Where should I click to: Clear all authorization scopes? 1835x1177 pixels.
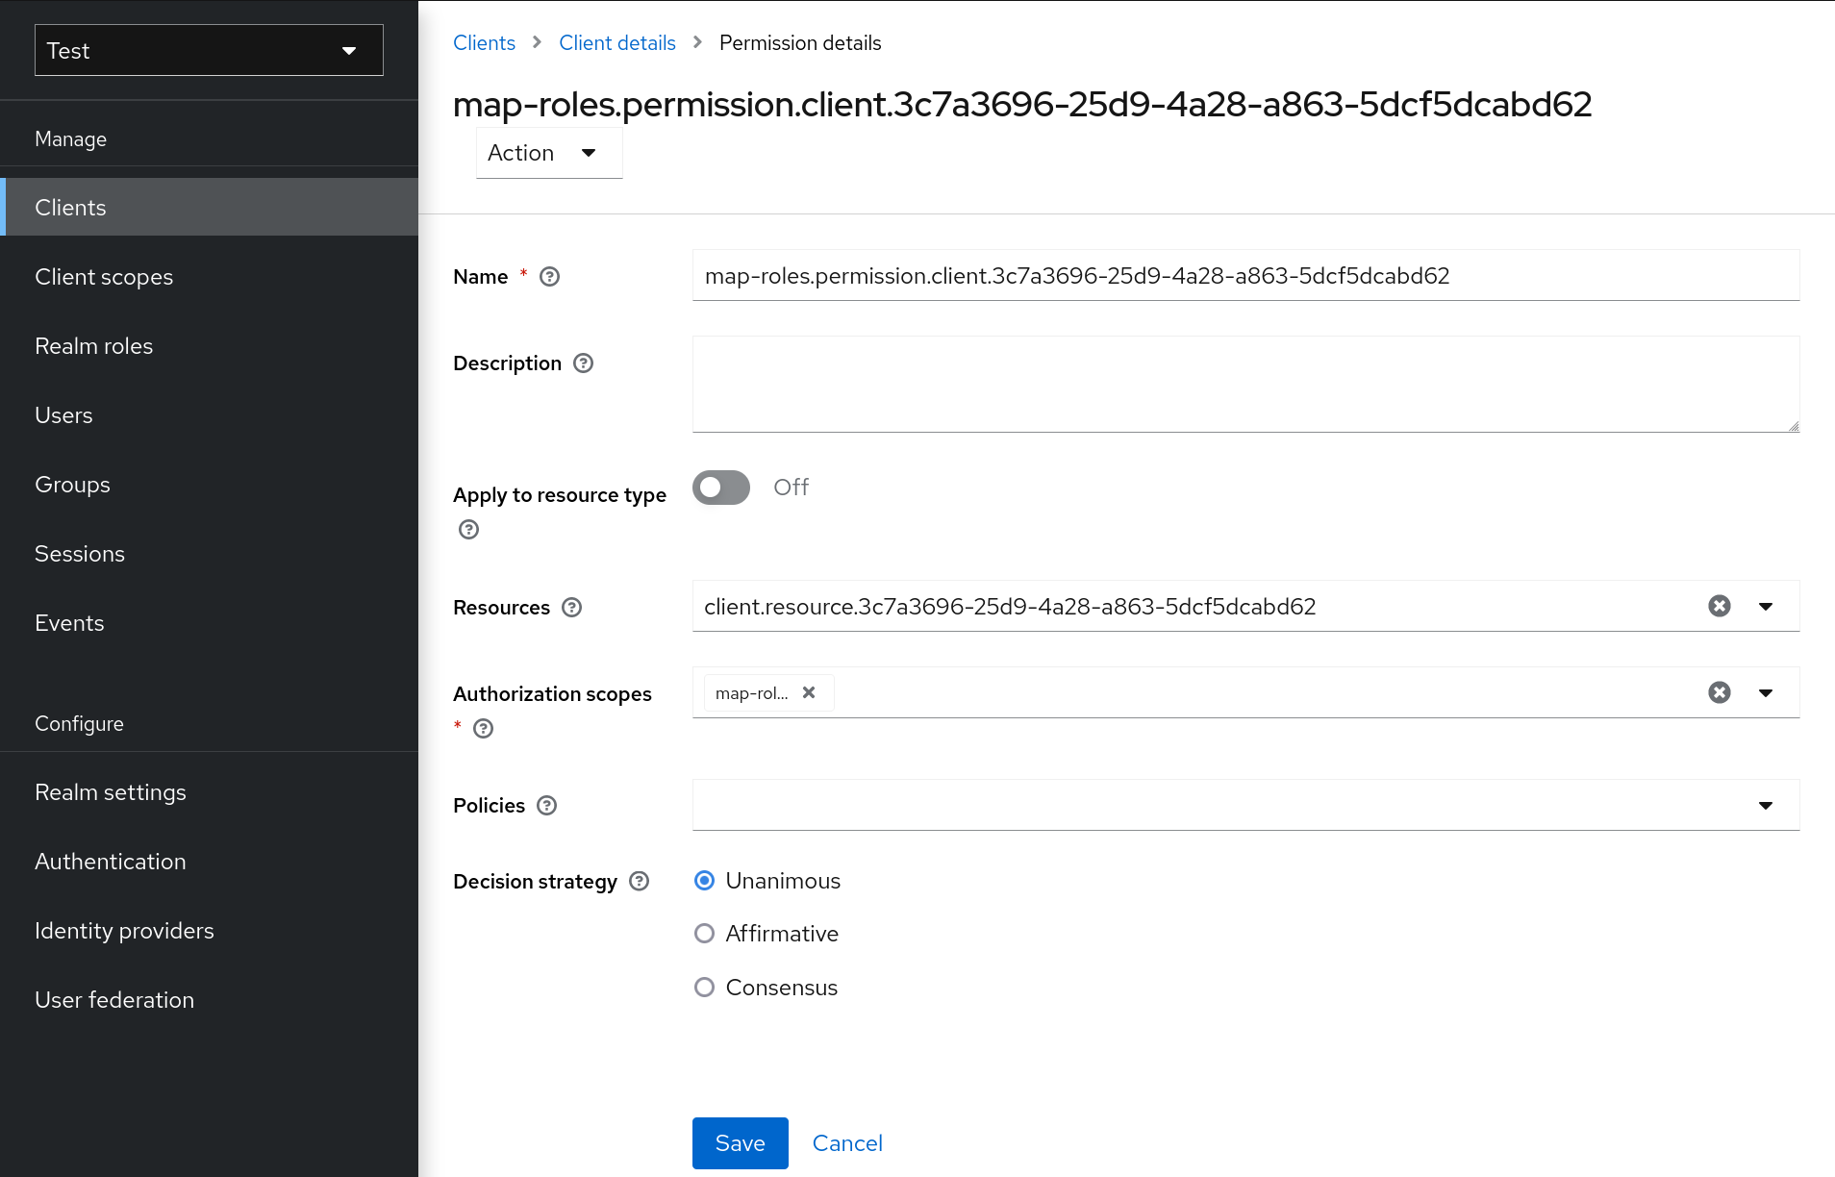pyautogui.click(x=1719, y=692)
